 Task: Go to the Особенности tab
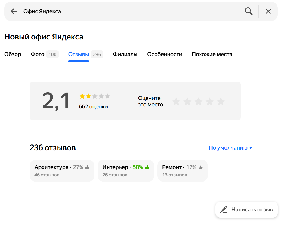click(165, 54)
